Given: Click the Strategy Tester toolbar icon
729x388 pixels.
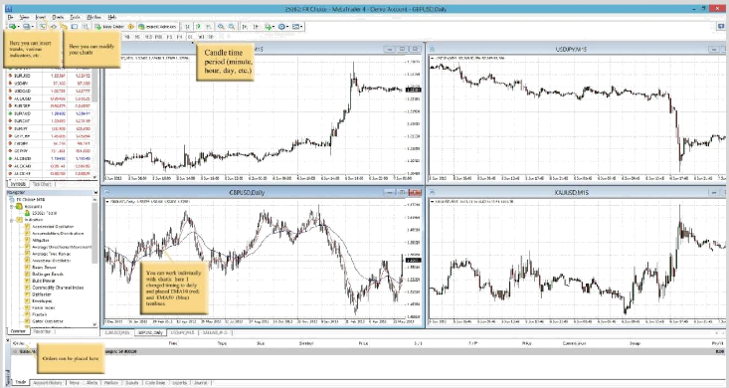Looking at the screenshot, I should tap(86, 27).
